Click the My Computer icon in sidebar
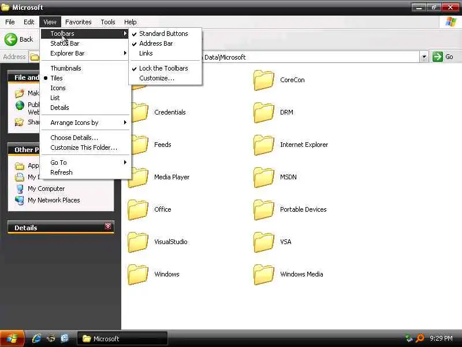This screenshot has width=462, height=347. [20, 189]
